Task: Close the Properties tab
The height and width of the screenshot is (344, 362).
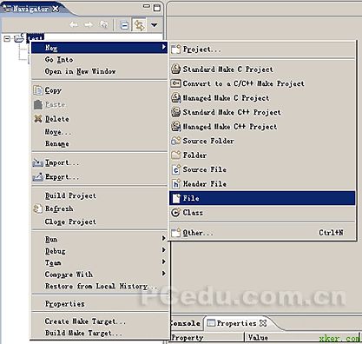Action: (263, 323)
